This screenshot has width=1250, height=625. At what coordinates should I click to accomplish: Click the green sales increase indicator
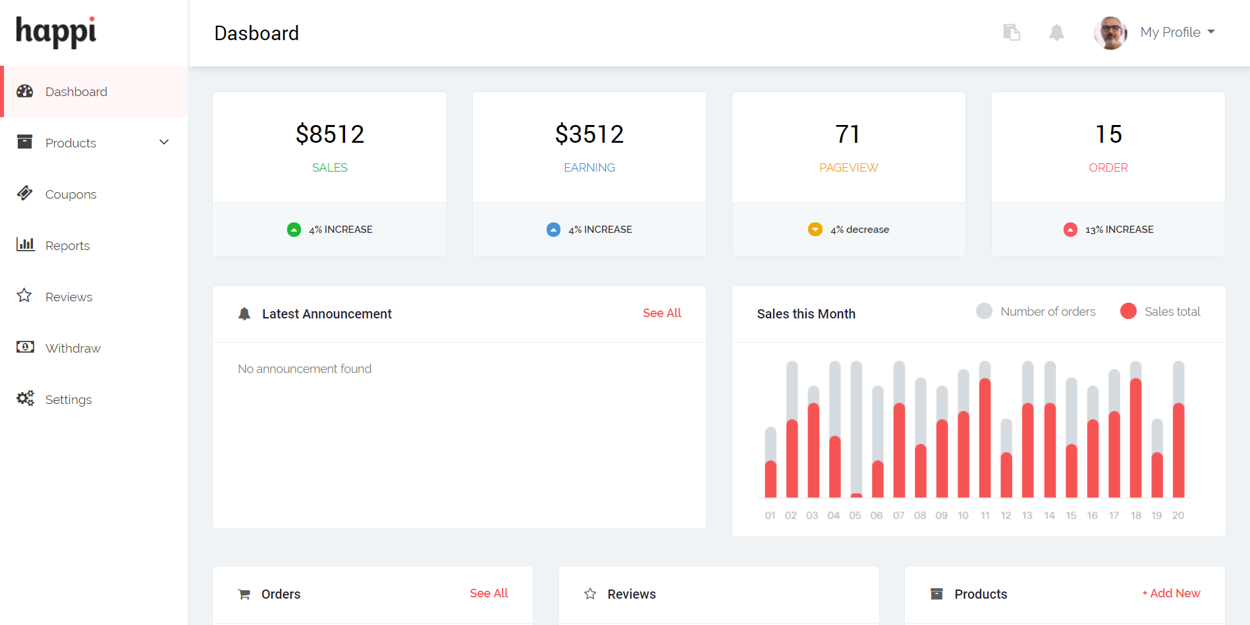pos(294,230)
